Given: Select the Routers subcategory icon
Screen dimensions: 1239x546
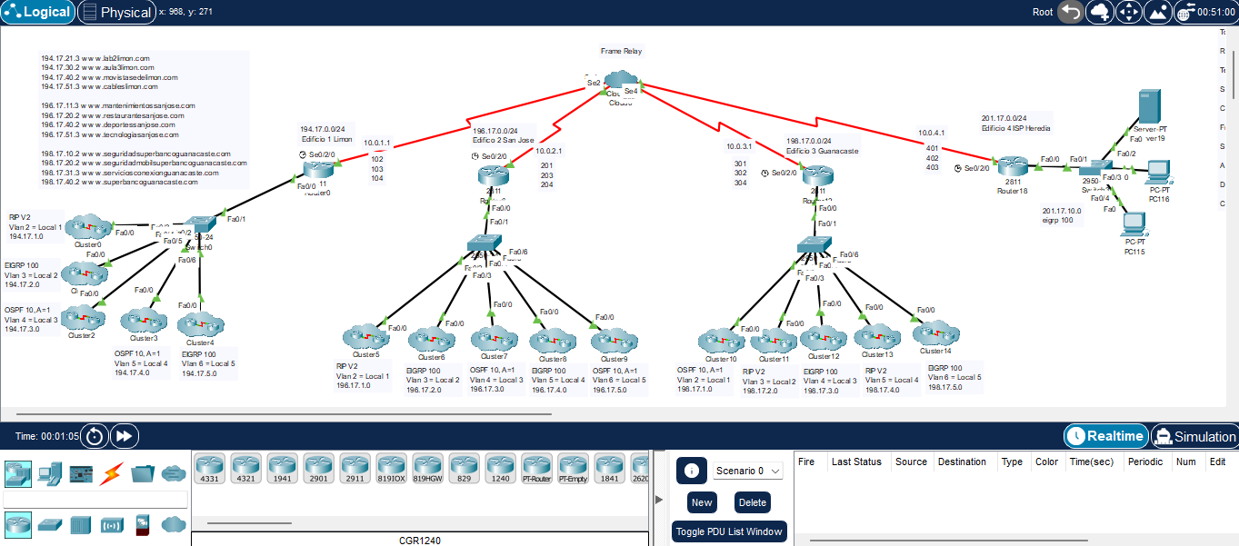Looking at the screenshot, I should click(16, 524).
